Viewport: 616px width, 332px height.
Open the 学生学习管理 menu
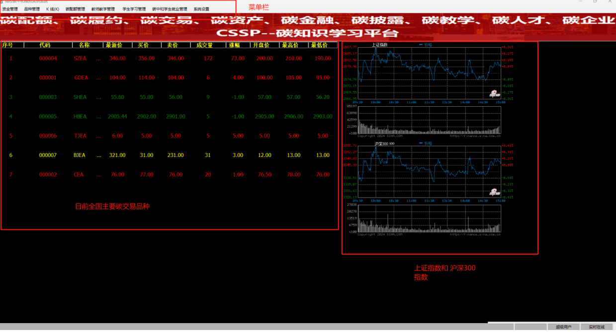(134, 9)
